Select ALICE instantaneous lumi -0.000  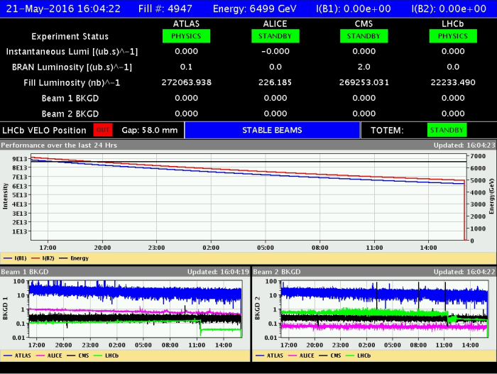click(275, 51)
